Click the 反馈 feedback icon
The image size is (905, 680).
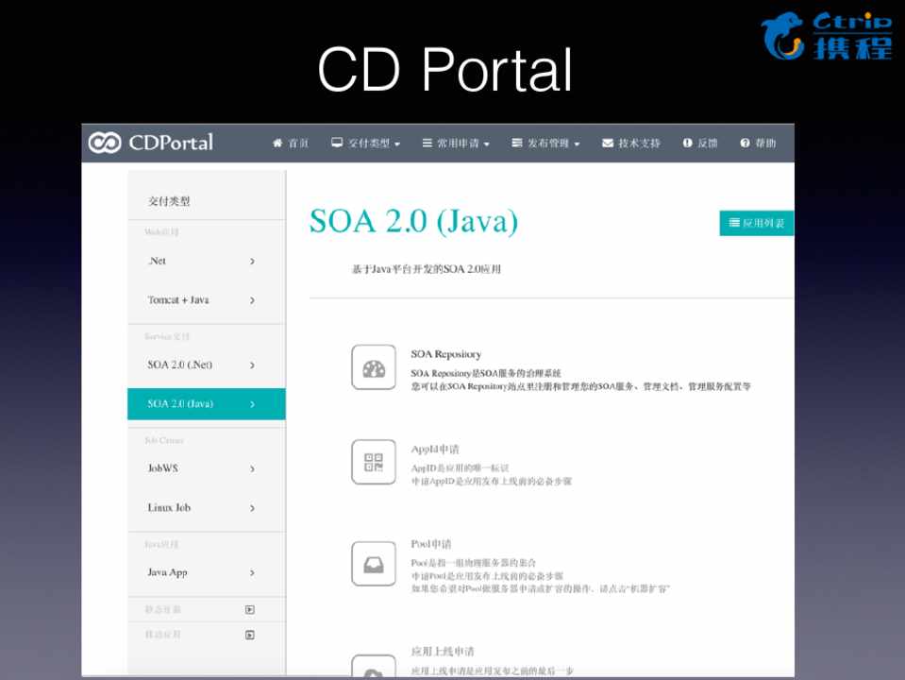pos(700,144)
